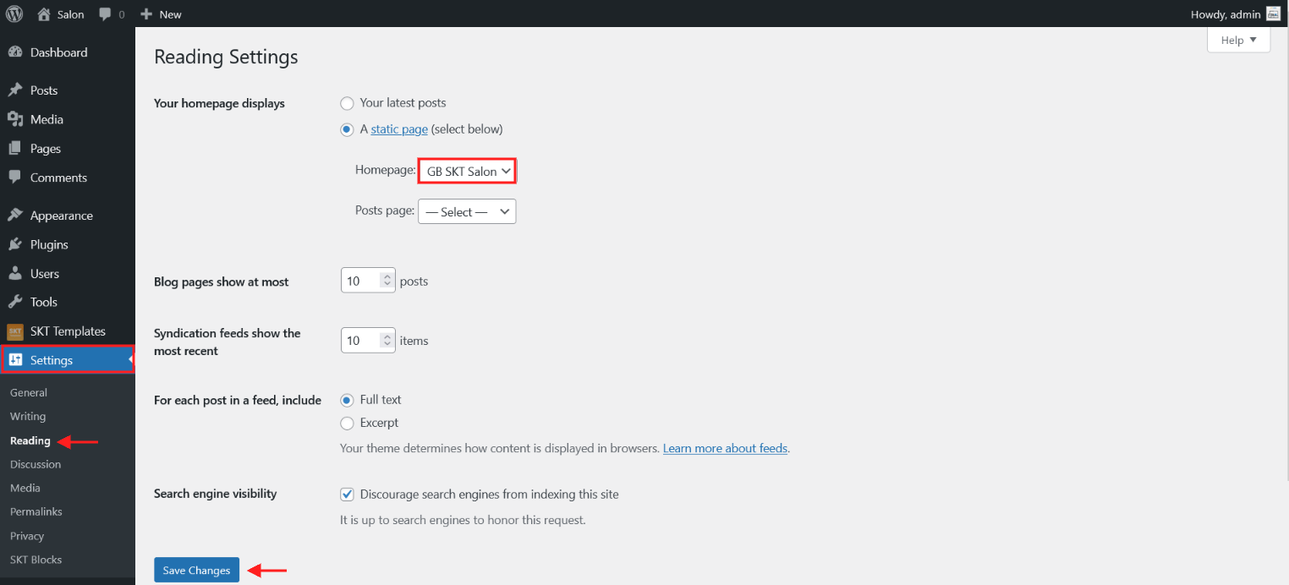
Task: Open the Posts page Select dropdown
Action: point(467,211)
